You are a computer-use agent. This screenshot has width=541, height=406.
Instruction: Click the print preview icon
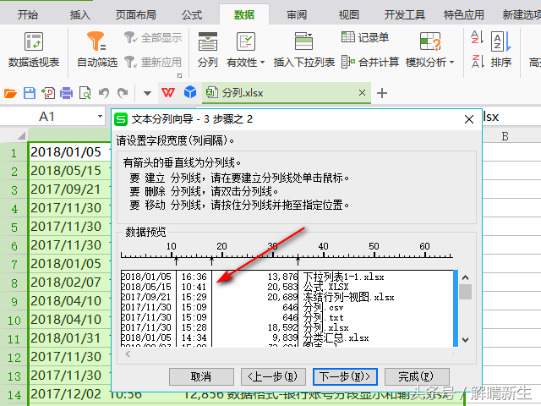click(x=85, y=93)
